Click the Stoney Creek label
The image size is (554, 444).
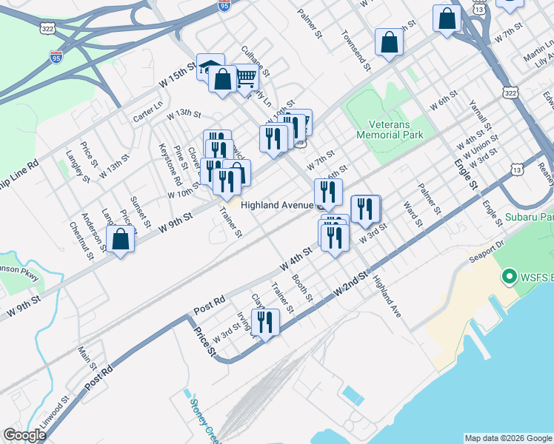[x=205, y=421]
